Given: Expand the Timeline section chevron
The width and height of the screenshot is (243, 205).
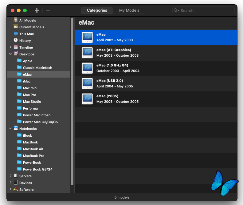Looking at the screenshot, I should (10, 47).
